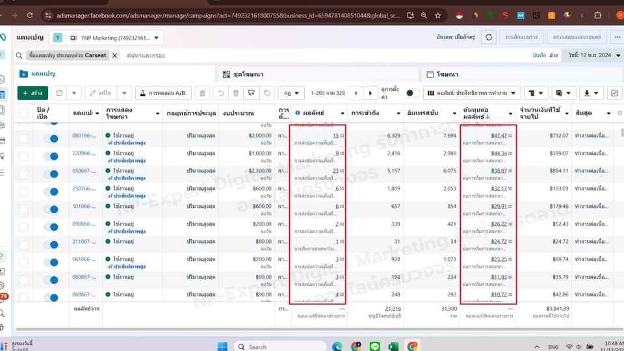Click ตรวจสอบและเผยแพร่ review and publish button
Screen dimensions: 624x351
[577, 37]
